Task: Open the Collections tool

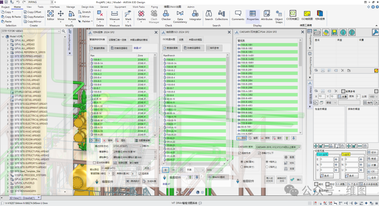Action: coord(221,15)
